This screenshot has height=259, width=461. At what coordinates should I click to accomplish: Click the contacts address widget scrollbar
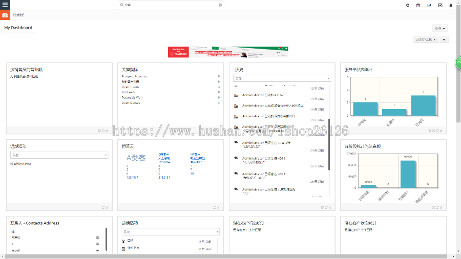(x=106, y=240)
